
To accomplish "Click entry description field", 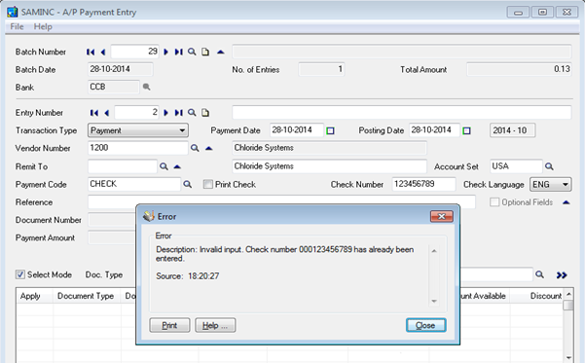I will coord(401,112).
